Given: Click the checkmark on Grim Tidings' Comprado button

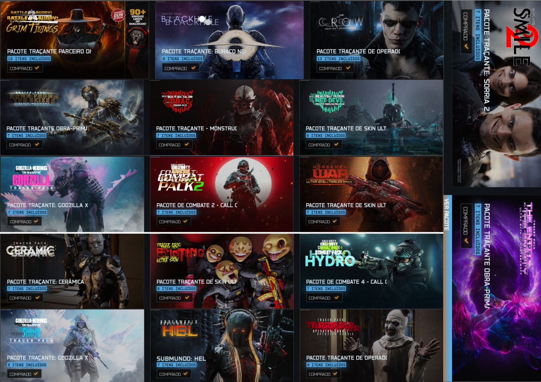Looking at the screenshot, I should point(37,68).
